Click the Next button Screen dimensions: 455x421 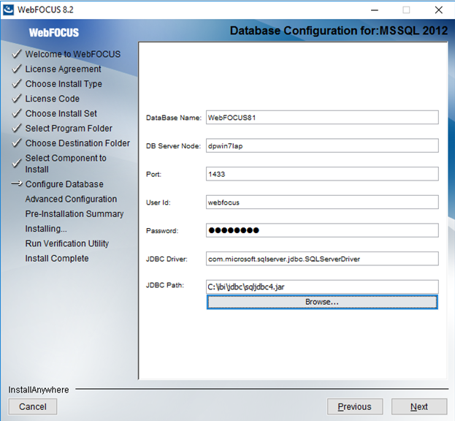419,406
